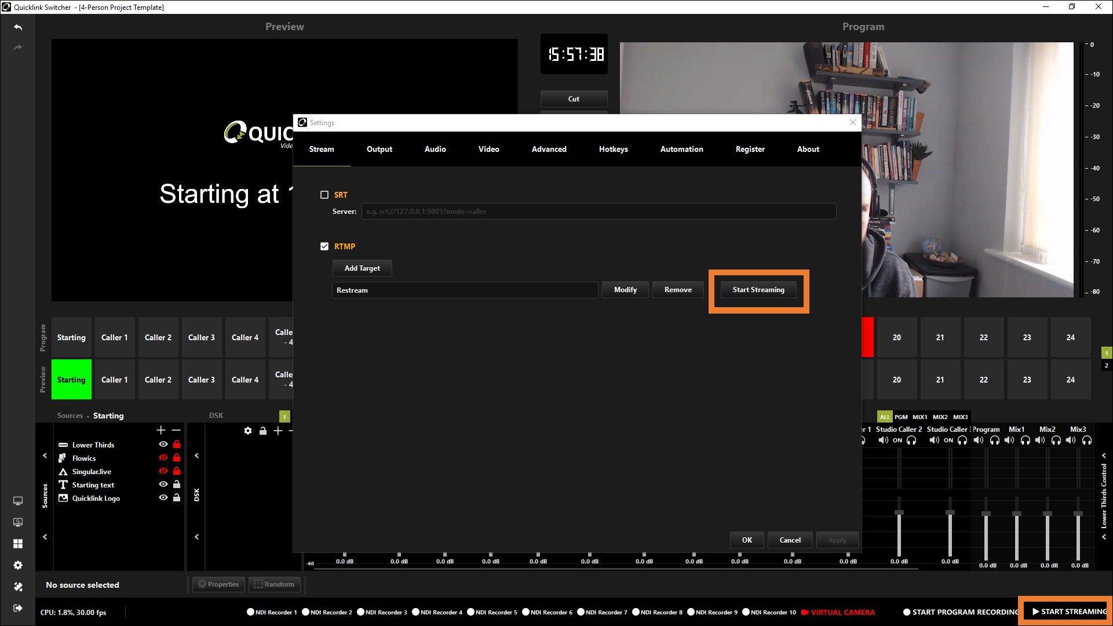Click Start Streaming for Restream target
The width and height of the screenshot is (1113, 626).
[x=758, y=290]
